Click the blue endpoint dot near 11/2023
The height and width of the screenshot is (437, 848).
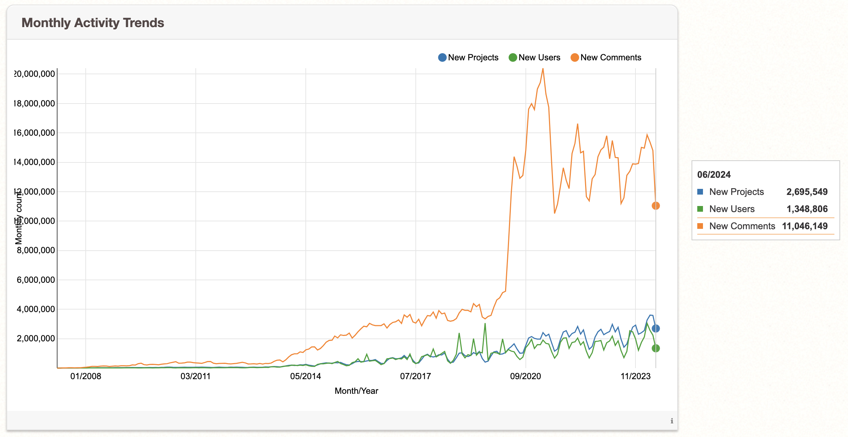[655, 328]
